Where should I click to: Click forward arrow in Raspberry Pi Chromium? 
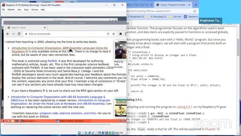[14, 34]
